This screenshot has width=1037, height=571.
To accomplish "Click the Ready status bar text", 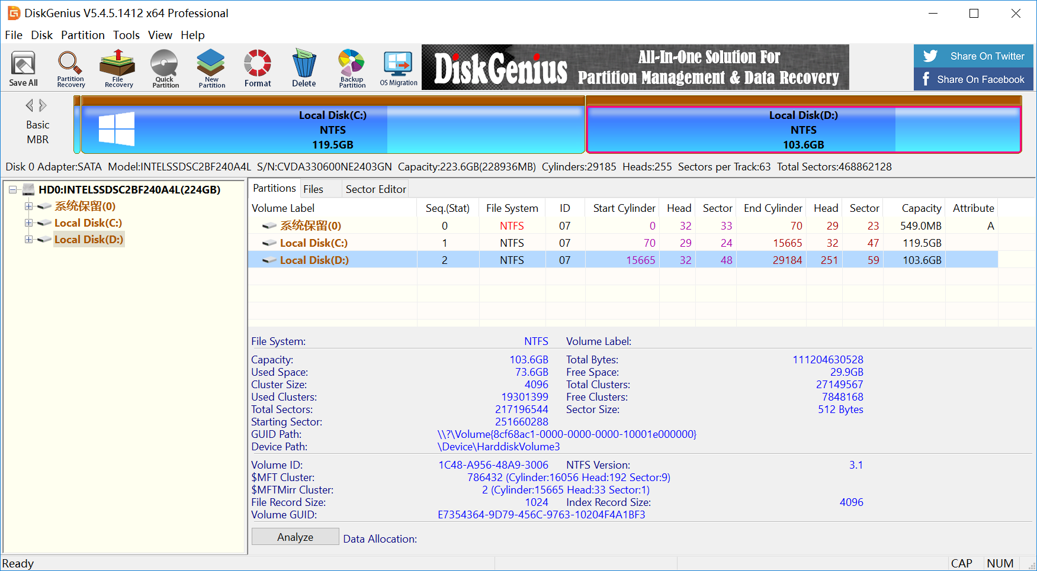I will coord(18,563).
